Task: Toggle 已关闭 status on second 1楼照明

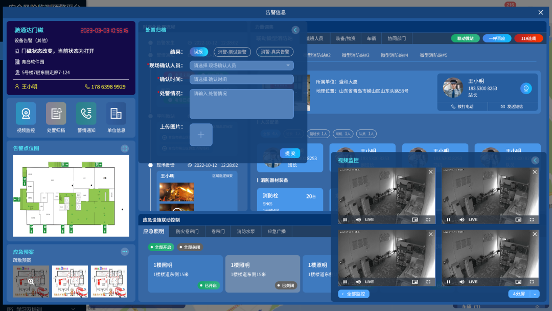Action: point(286,285)
